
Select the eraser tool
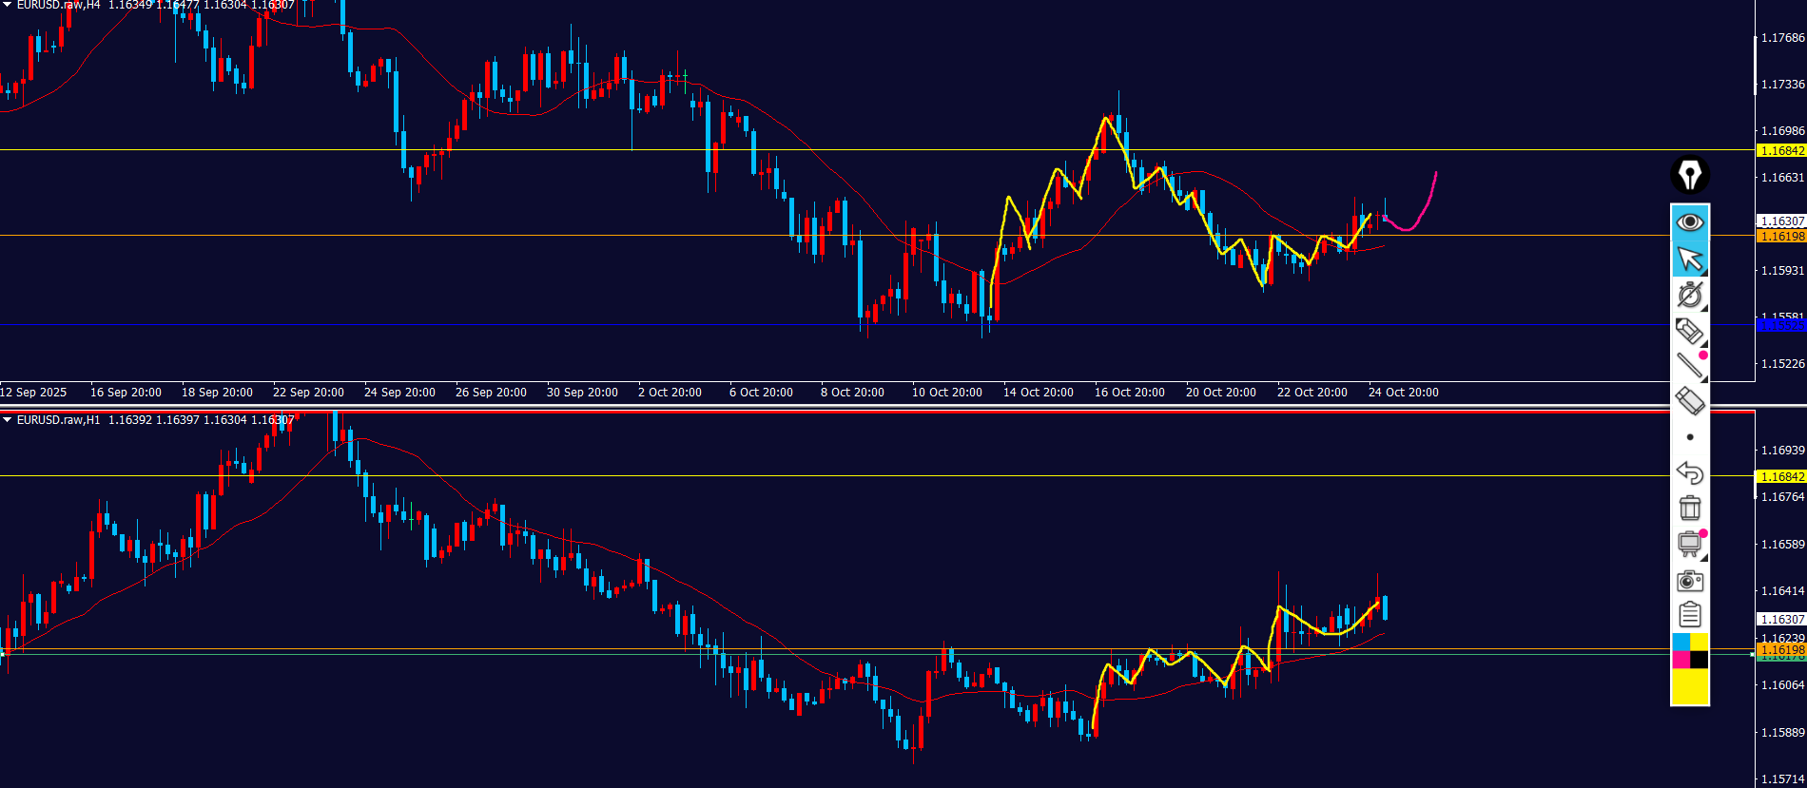[1690, 401]
